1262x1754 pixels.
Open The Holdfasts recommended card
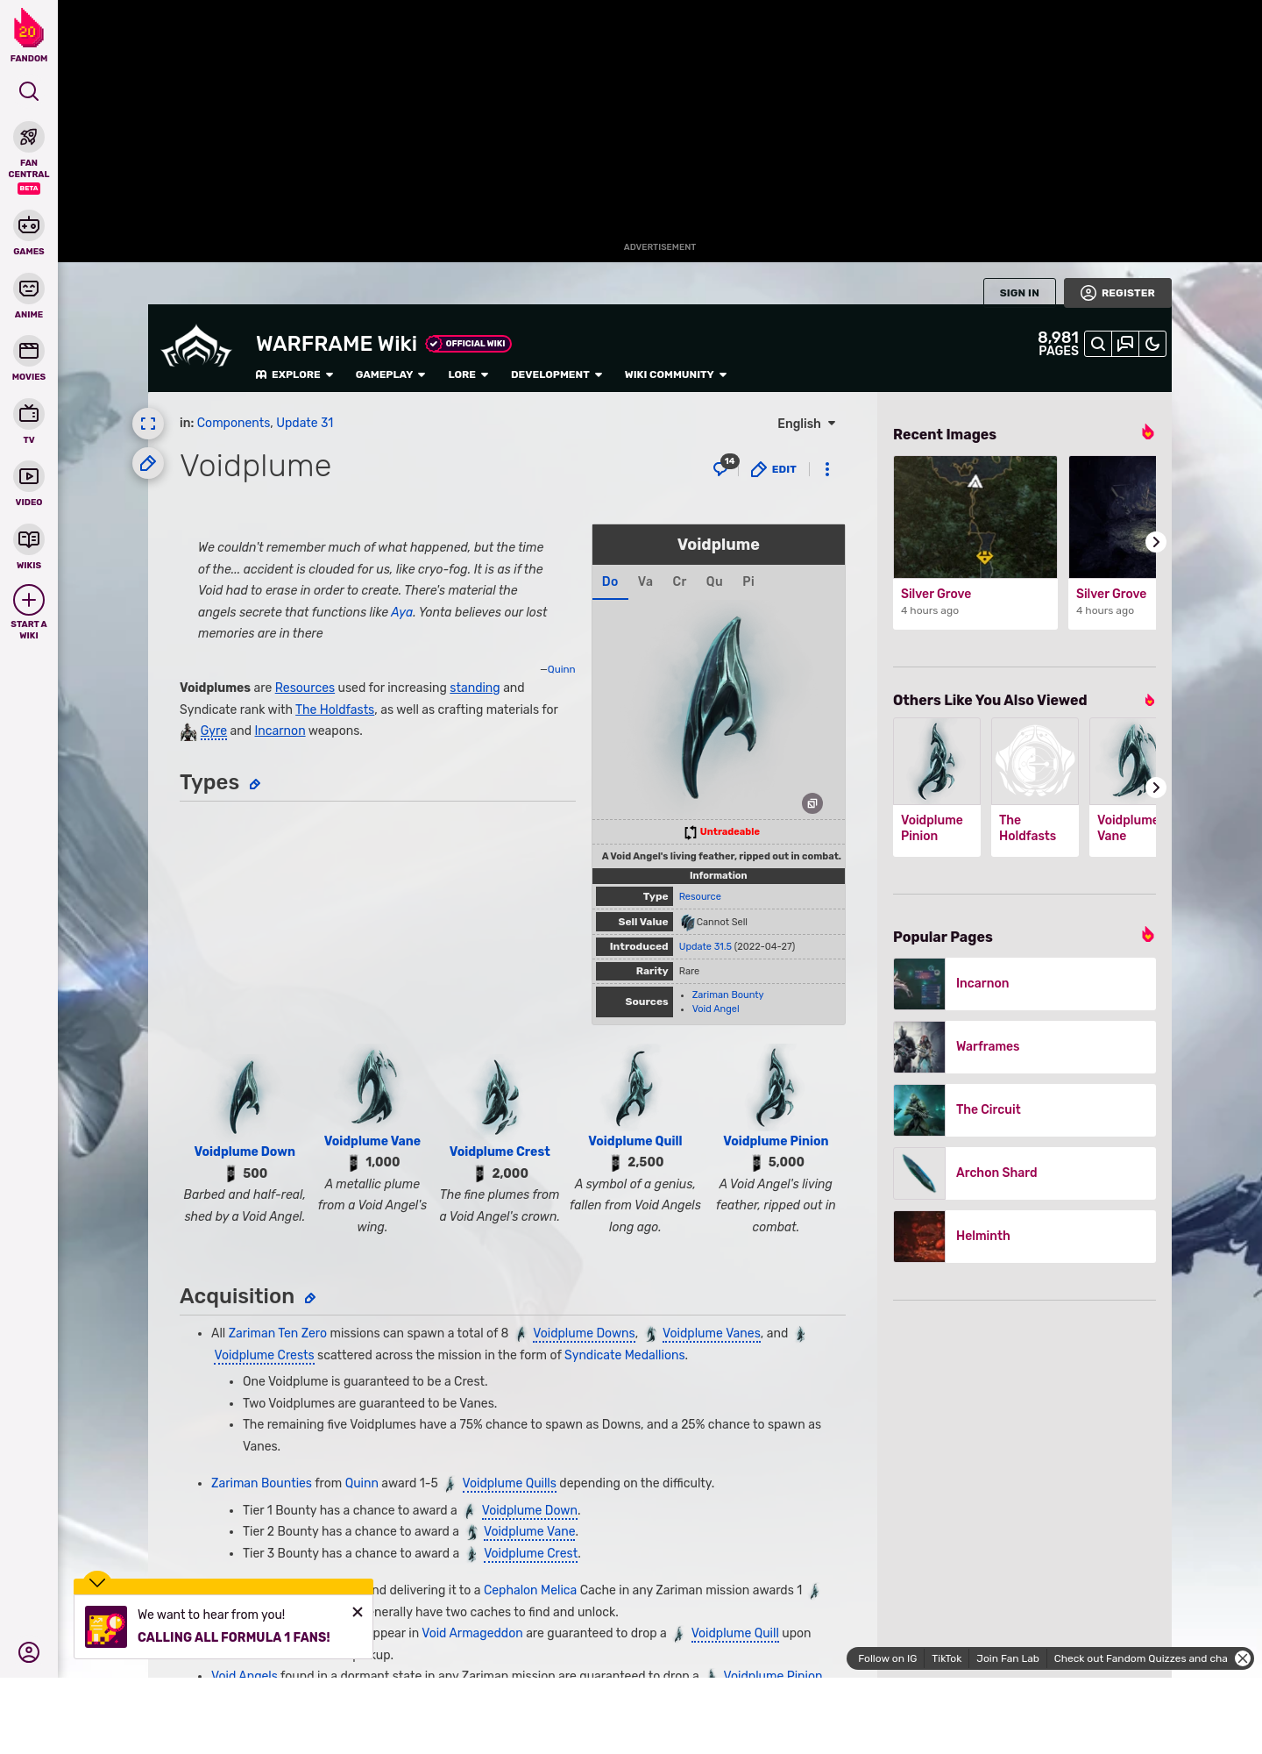[1035, 787]
